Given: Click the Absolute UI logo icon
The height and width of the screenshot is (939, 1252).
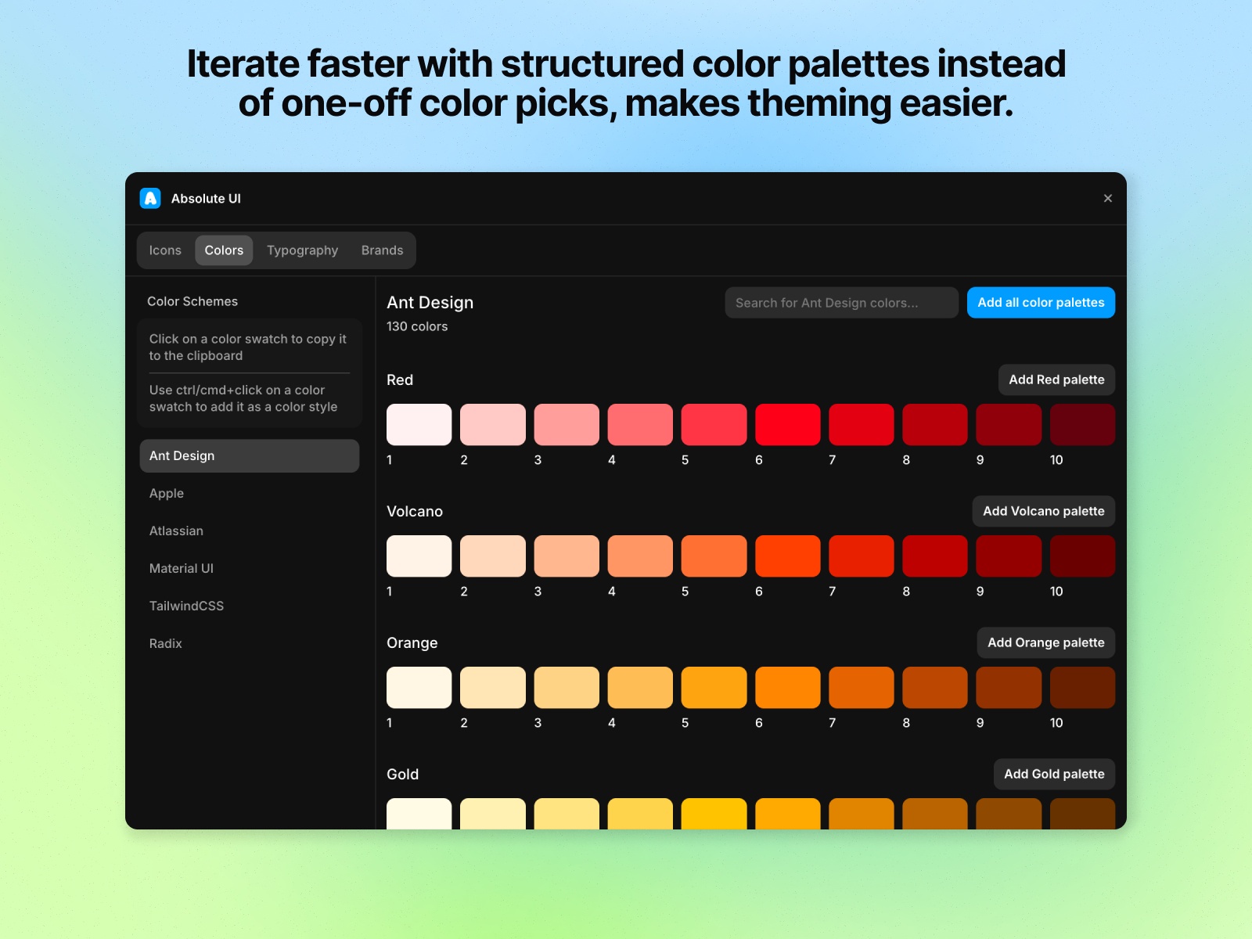Looking at the screenshot, I should (x=150, y=198).
